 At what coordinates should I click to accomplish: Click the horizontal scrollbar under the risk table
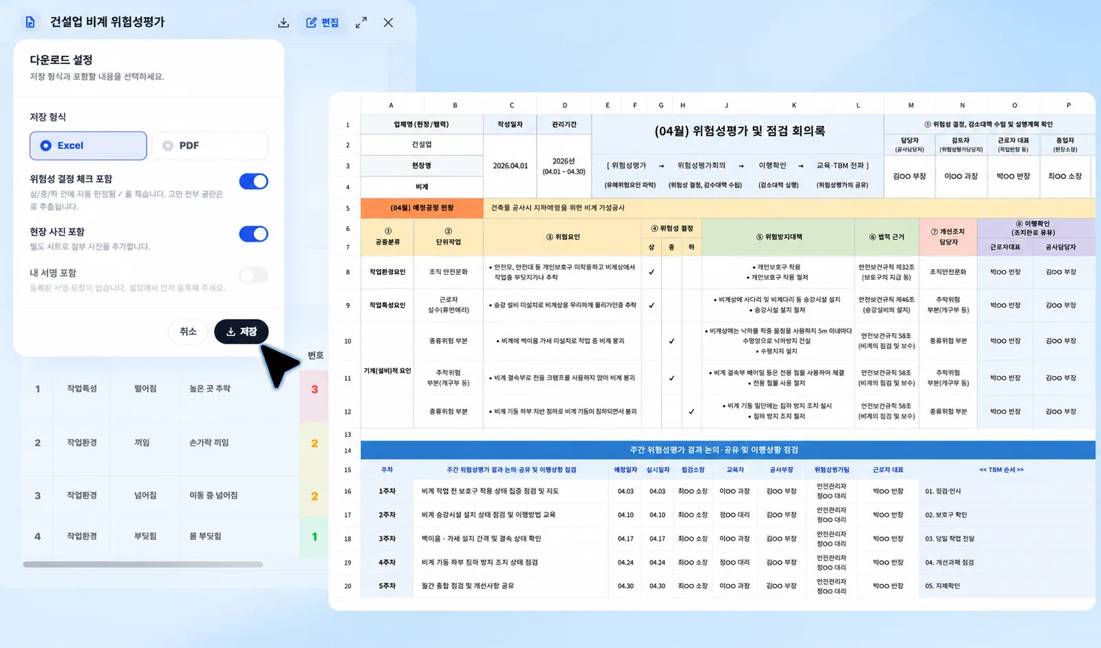pos(143,564)
